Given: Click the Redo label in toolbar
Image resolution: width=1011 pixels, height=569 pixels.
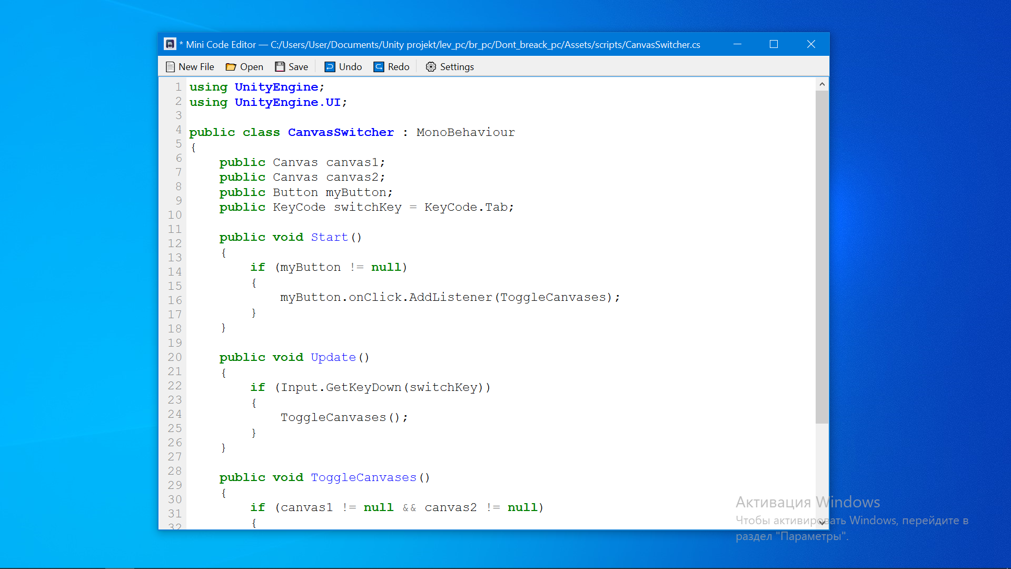Looking at the screenshot, I should click(x=399, y=67).
